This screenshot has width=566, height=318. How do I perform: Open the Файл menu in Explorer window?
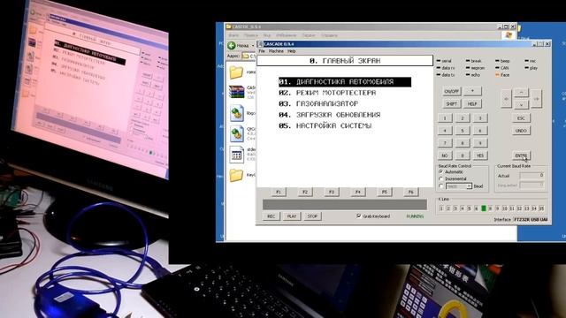pos(233,35)
